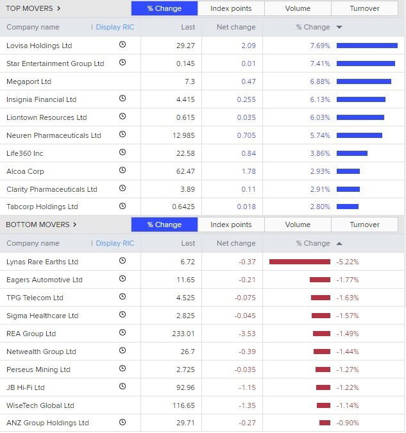Click the 7.69% blue change bar for Lovisa
The height and width of the screenshot is (433, 406).
(367, 46)
